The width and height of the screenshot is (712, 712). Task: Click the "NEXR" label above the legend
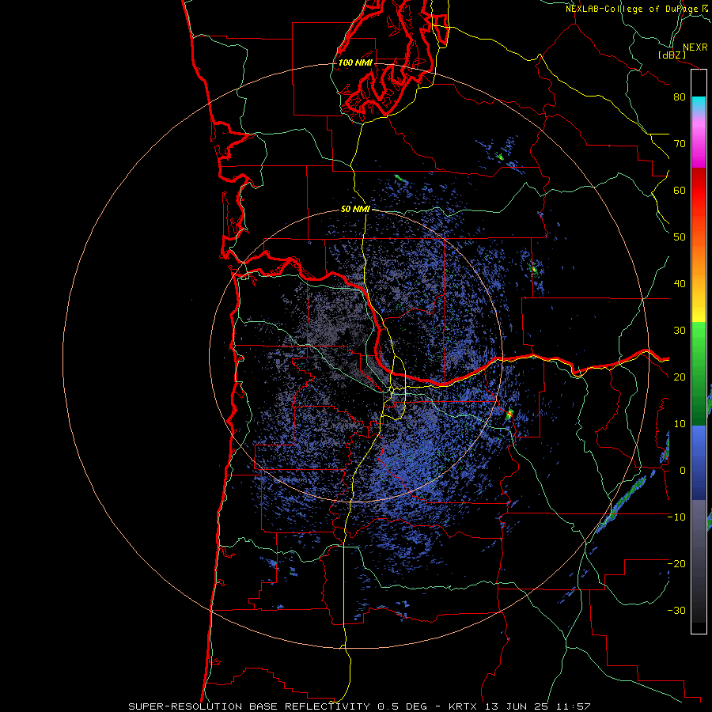tap(695, 47)
